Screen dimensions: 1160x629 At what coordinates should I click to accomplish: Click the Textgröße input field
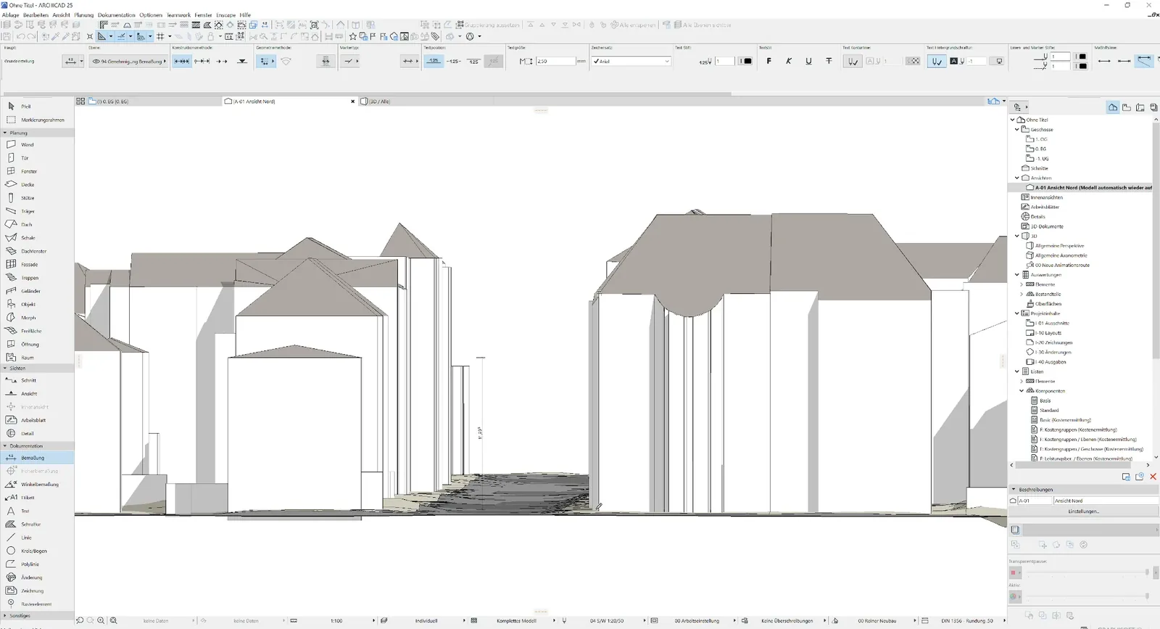pyautogui.click(x=555, y=61)
